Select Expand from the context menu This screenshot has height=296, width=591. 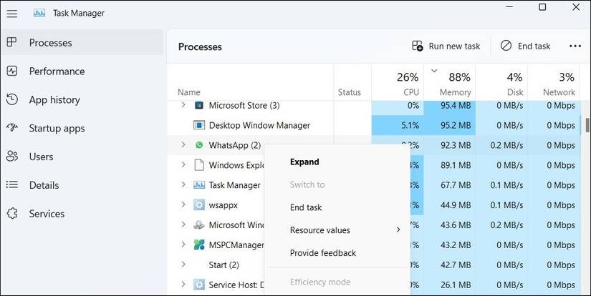click(x=304, y=162)
